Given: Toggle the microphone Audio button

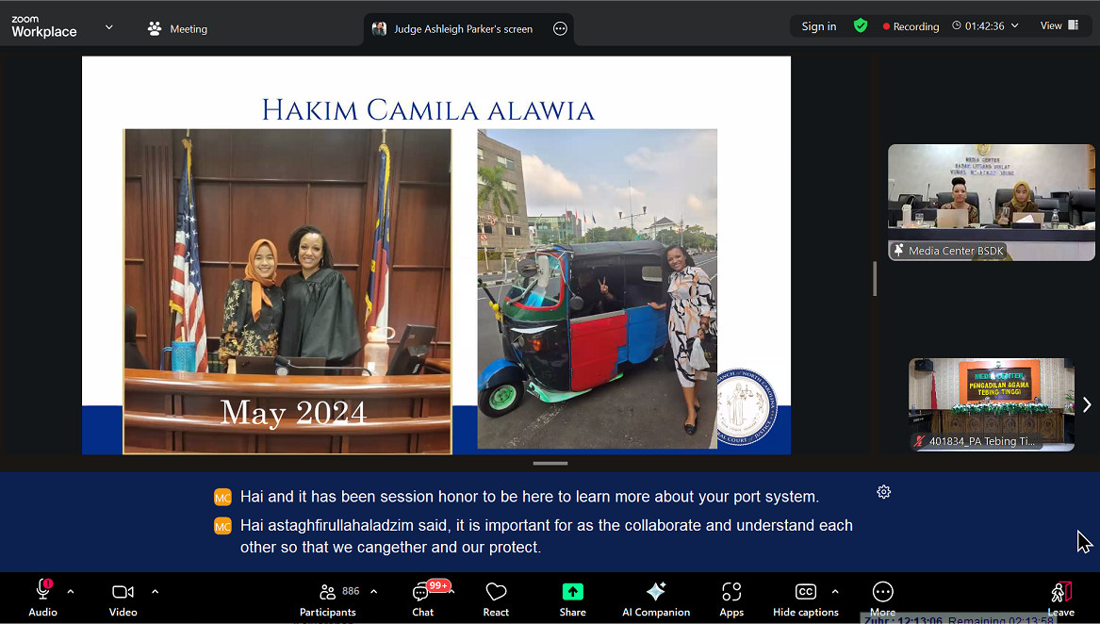Looking at the screenshot, I should 42,598.
